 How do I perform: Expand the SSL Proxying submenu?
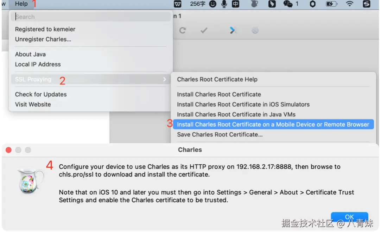click(91, 79)
